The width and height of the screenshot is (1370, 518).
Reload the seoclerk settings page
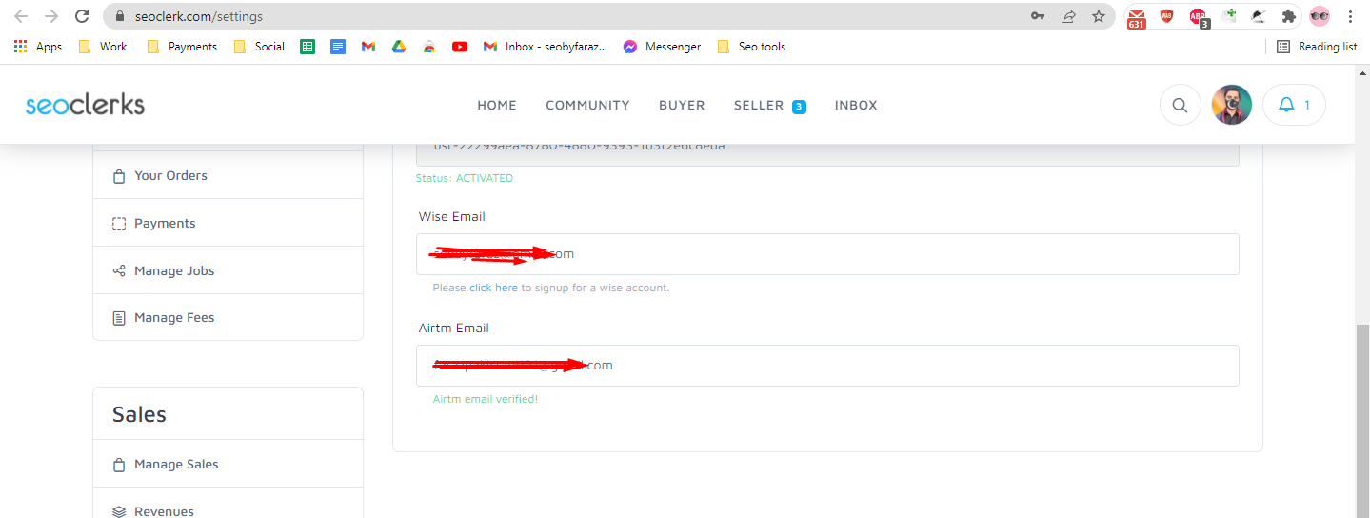[82, 16]
